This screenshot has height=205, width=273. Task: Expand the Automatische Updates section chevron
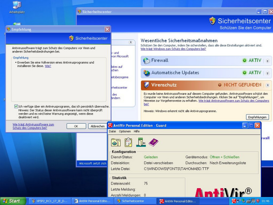[268, 73]
